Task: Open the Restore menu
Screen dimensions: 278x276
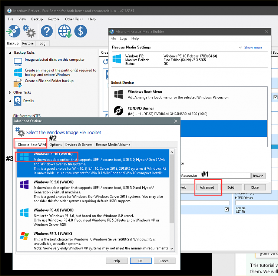Action: click(x=54, y=19)
